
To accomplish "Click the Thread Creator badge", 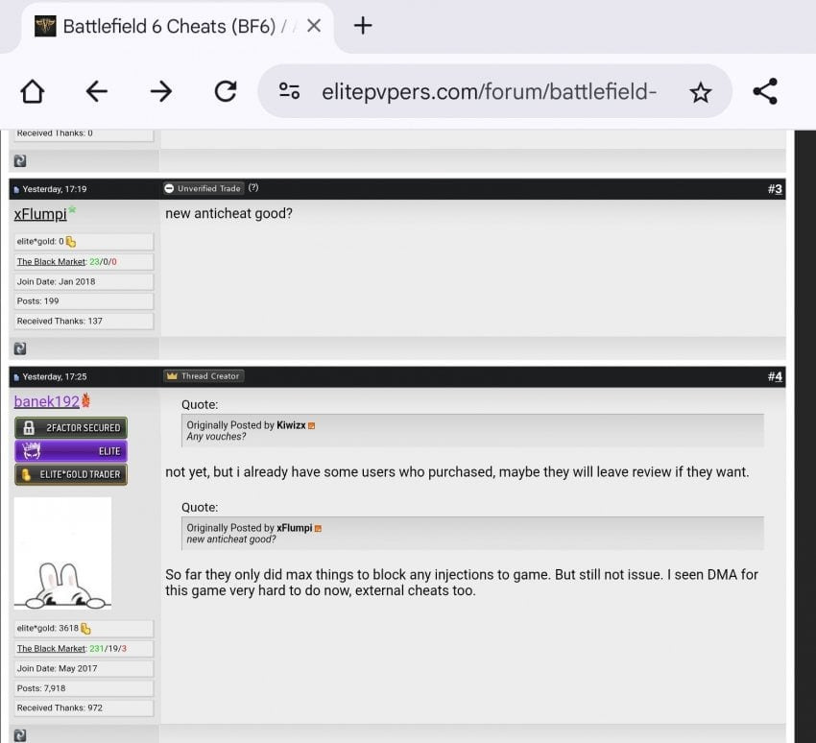I will tap(204, 376).
